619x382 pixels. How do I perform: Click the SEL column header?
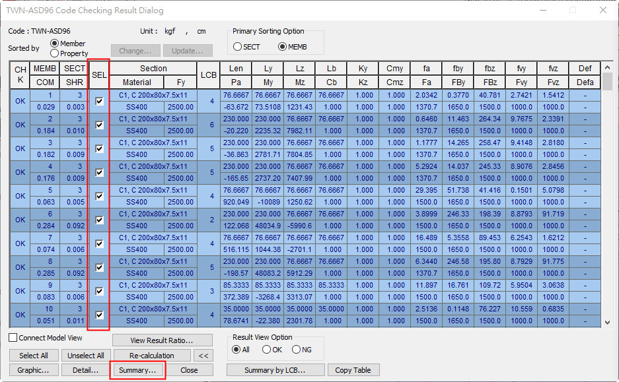(x=99, y=75)
